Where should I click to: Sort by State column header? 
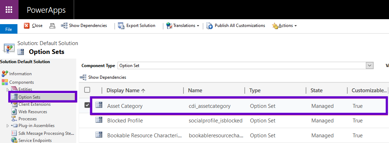pyautogui.click(x=317, y=90)
